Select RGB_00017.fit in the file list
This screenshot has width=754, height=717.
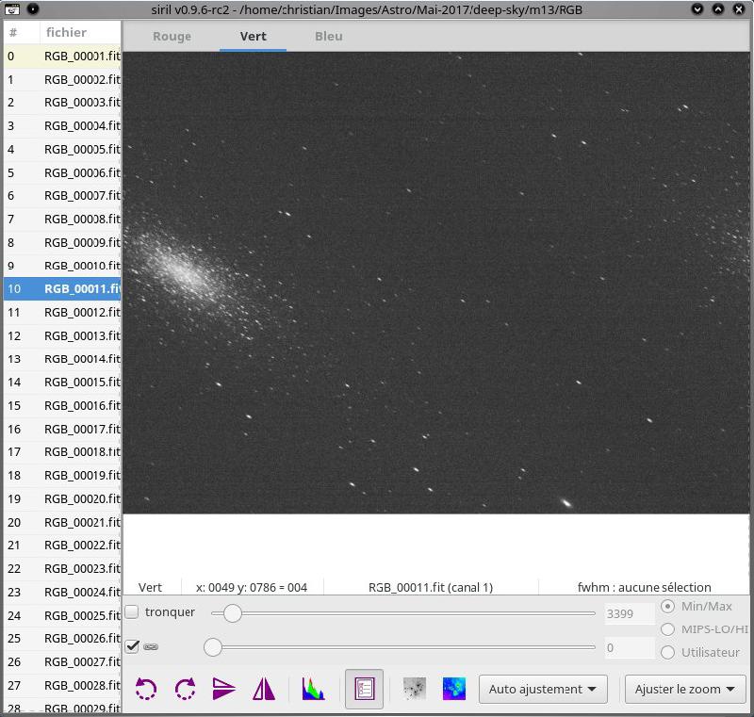pyautogui.click(x=62, y=429)
